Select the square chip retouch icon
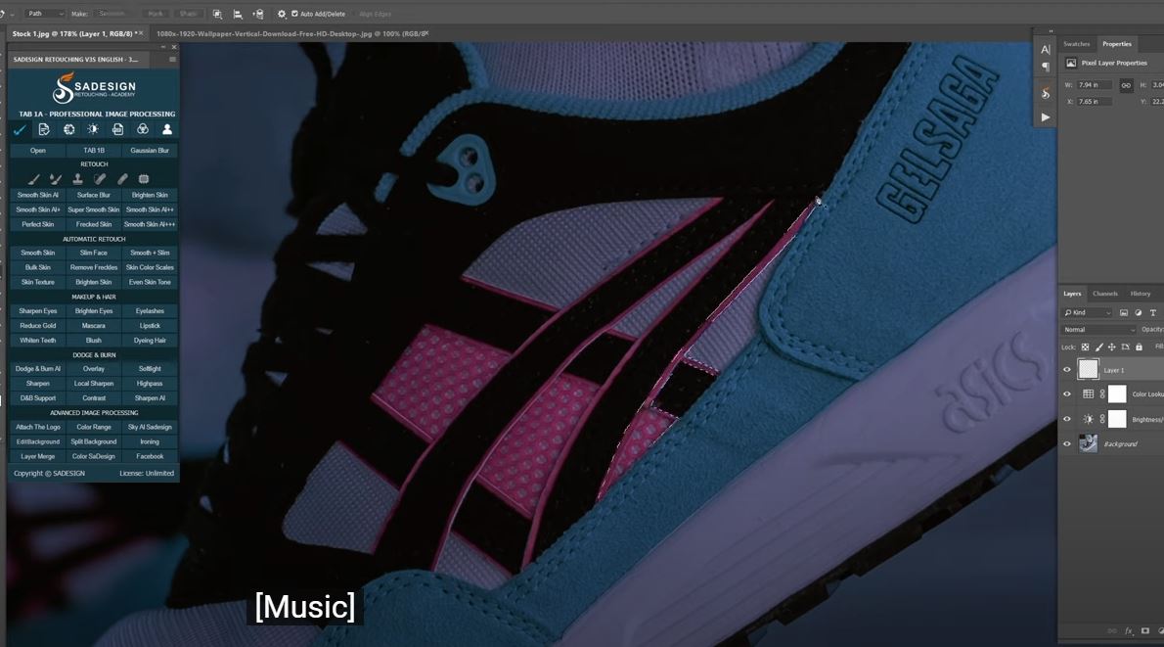Image resolution: width=1164 pixels, height=647 pixels. [x=144, y=179]
